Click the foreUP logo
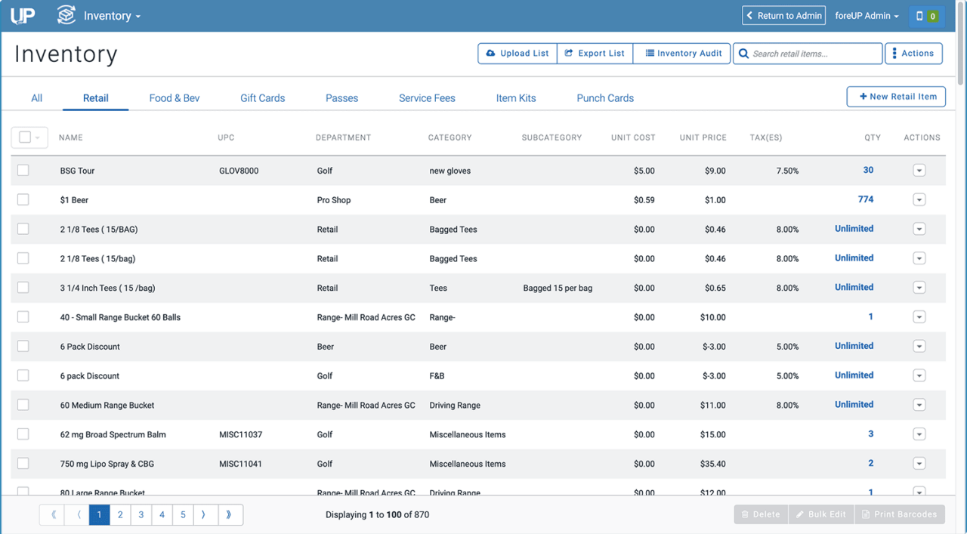The height and width of the screenshot is (534, 967). tap(23, 15)
